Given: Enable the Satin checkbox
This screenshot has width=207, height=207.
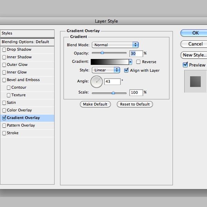Looking at the screenshot, I should pyautogui.click(x=4, y=103).
